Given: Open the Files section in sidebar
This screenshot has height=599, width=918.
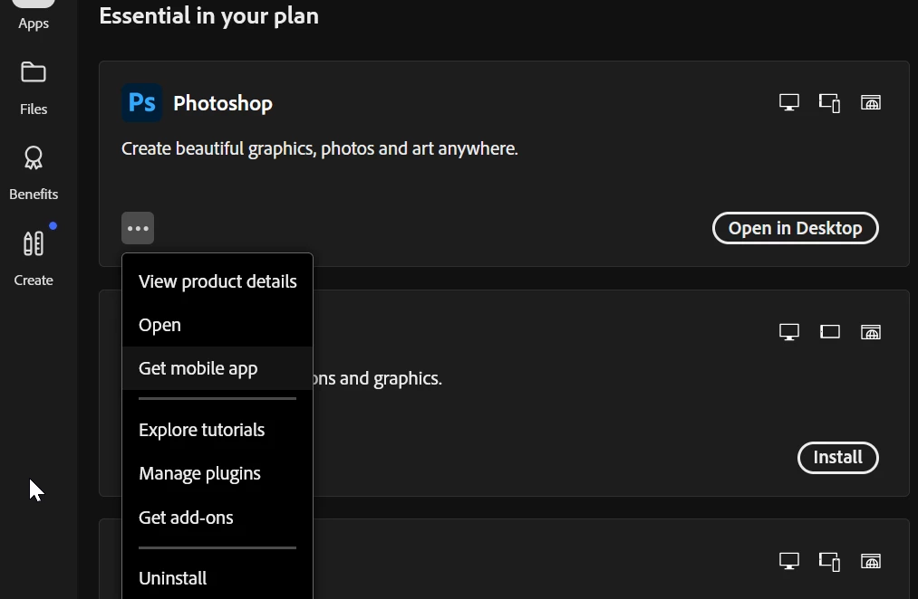Looking at the screenshot, I should coord(34,87).
